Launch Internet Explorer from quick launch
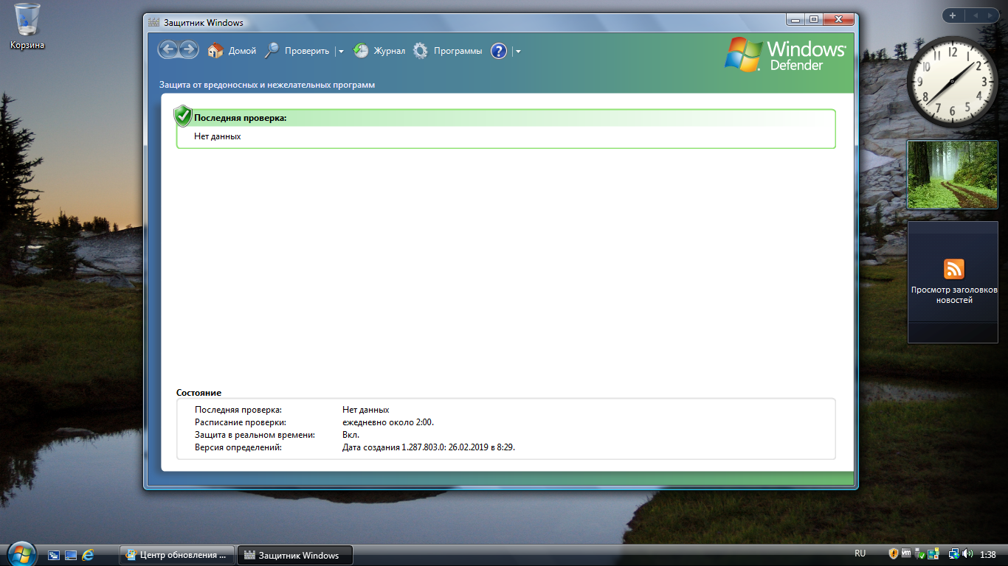 coord(88,555)
